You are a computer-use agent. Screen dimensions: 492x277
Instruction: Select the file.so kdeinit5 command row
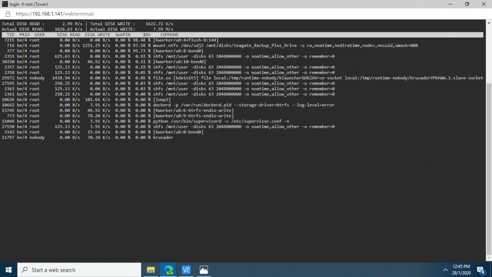pyautogui.click(x=242, y=78)
